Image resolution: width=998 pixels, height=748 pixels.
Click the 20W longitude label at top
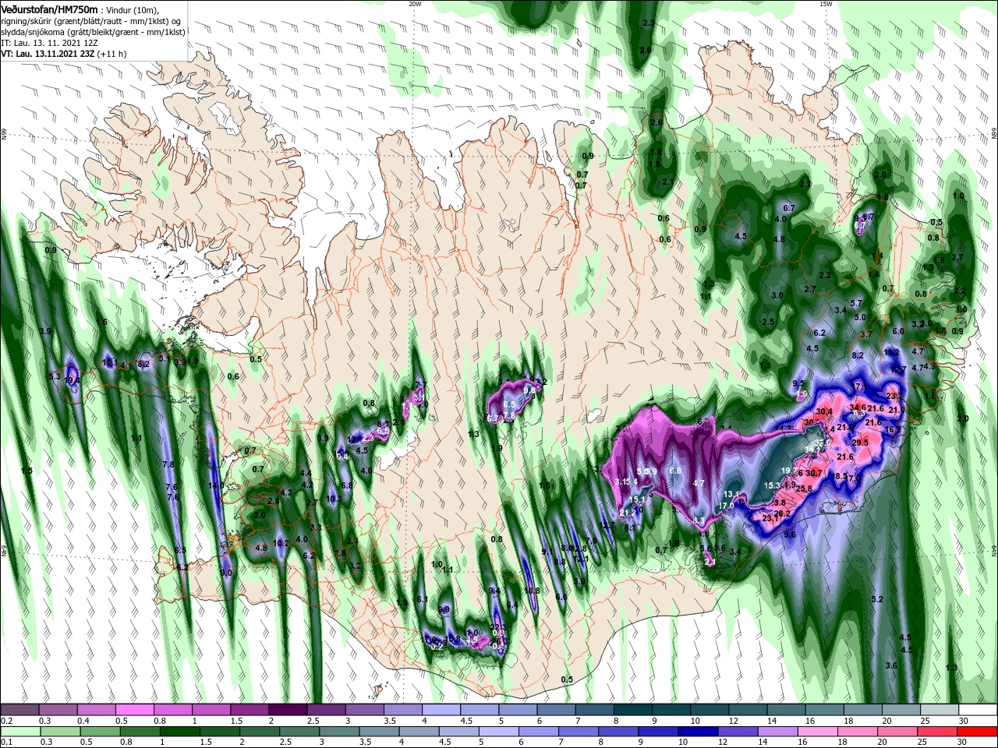[415, 4]
